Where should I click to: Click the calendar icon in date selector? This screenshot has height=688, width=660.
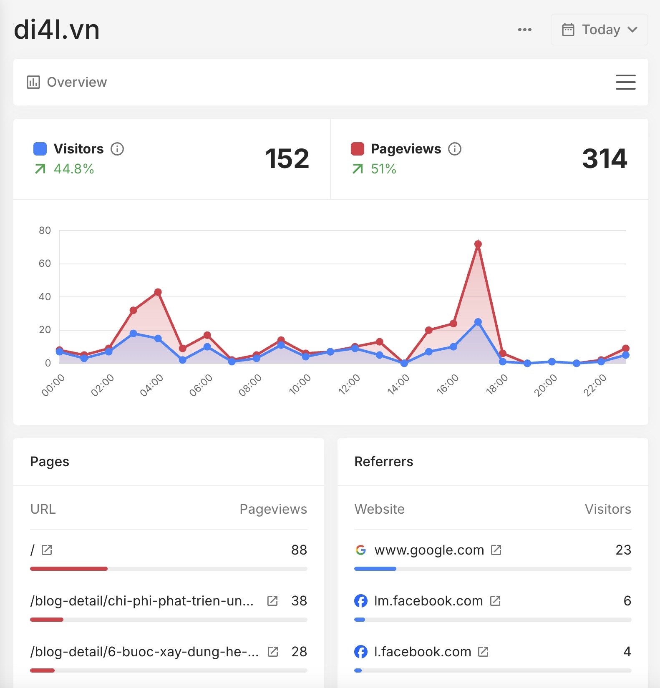tap(568, 30)
